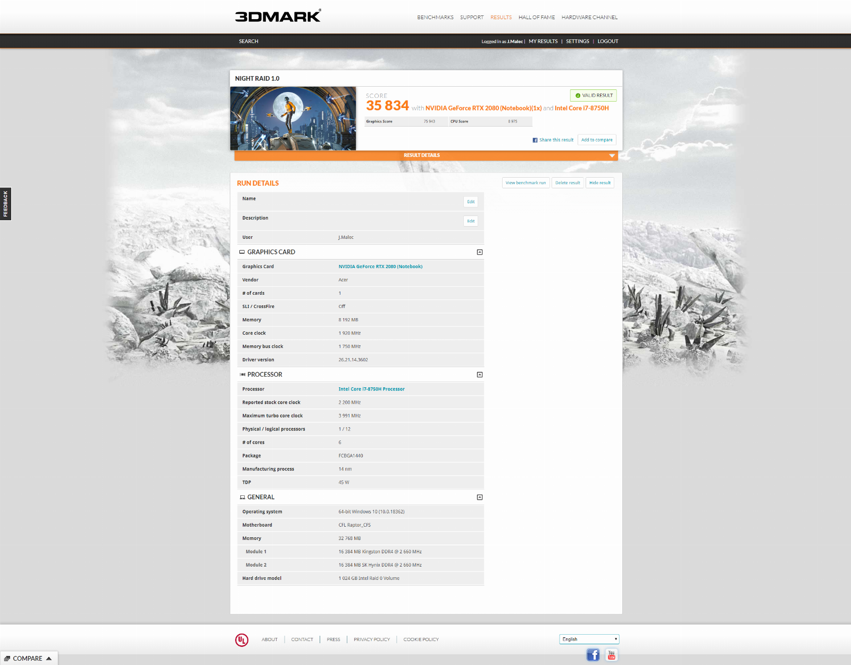The width and height of the screenshot is (851, 665).
Task: Click the View benchmark run button
Action: pos(525,183)
